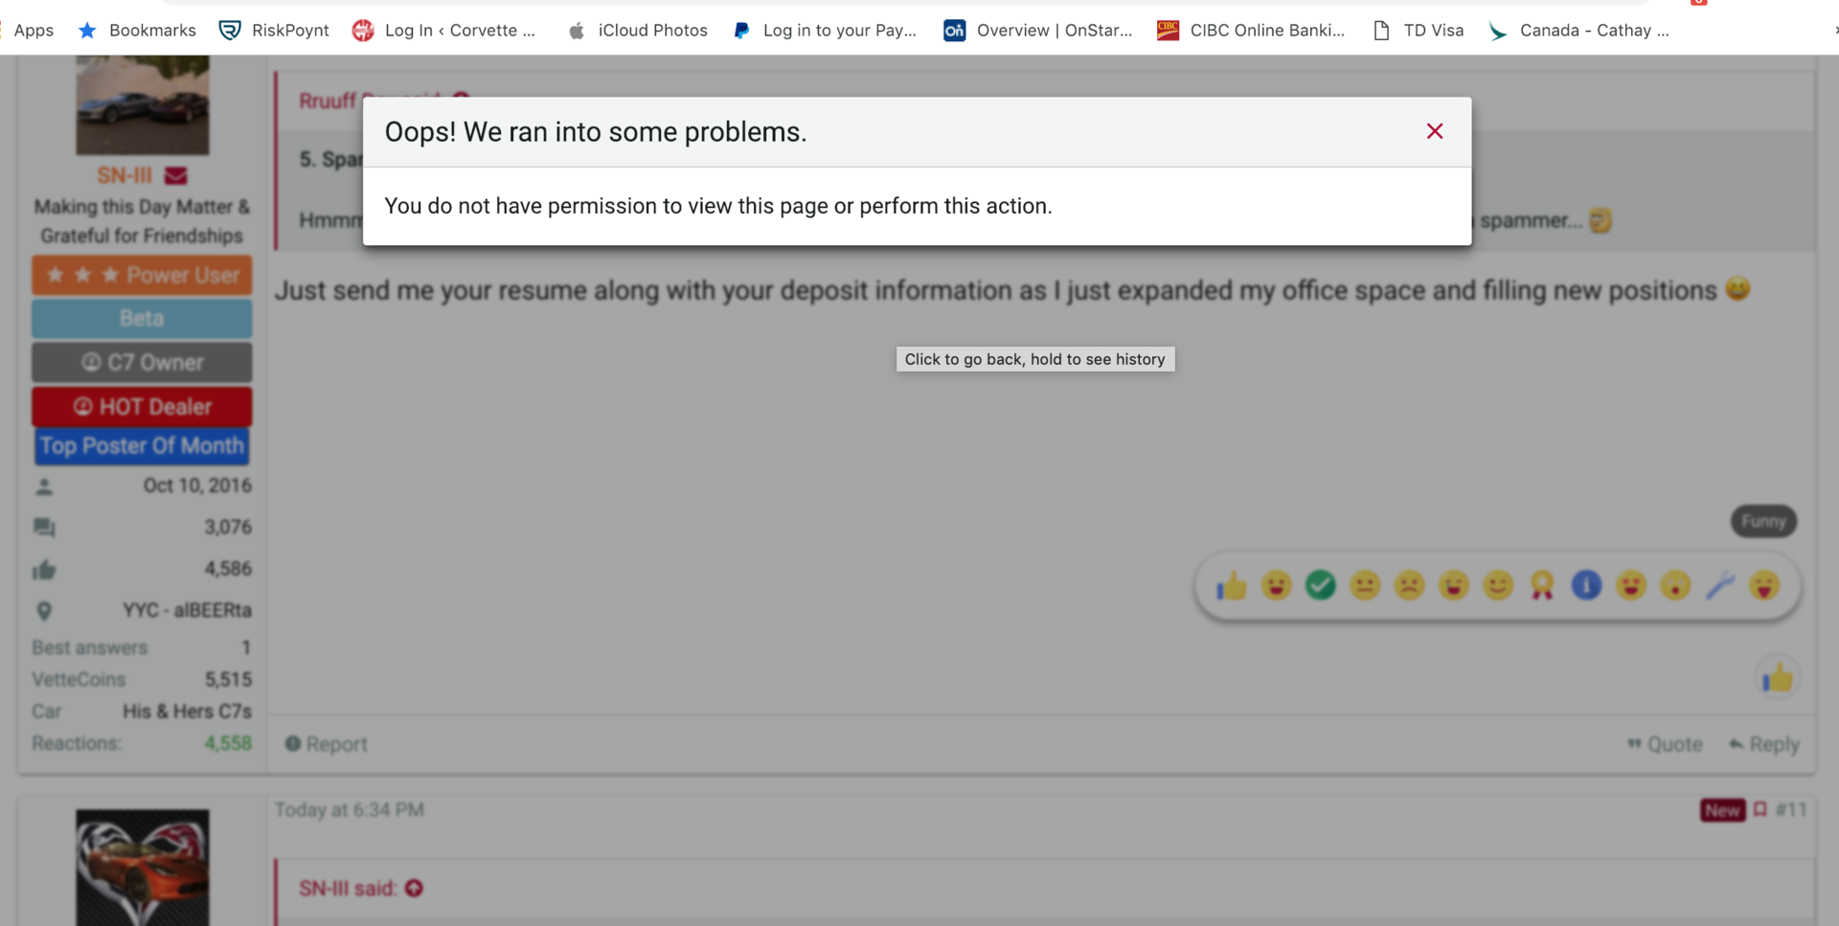Viewport: 1839px width, 926px height.
Task: Select the surprised Wow face reaction
Action: coord(1674,584)
